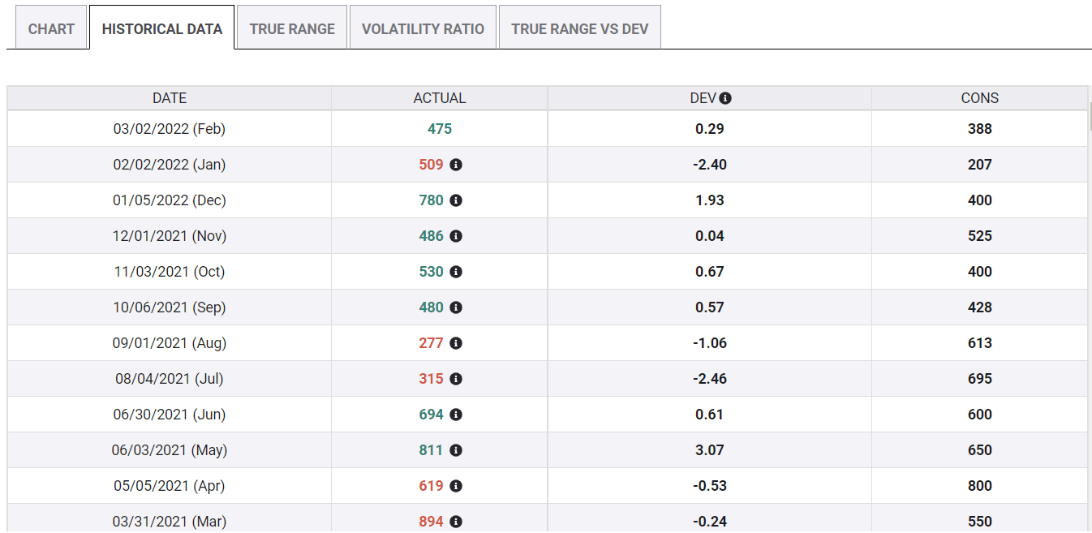Select the Historical Data tab

tap(161, 29)
